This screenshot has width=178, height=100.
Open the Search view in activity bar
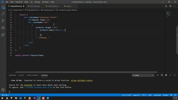3,14
